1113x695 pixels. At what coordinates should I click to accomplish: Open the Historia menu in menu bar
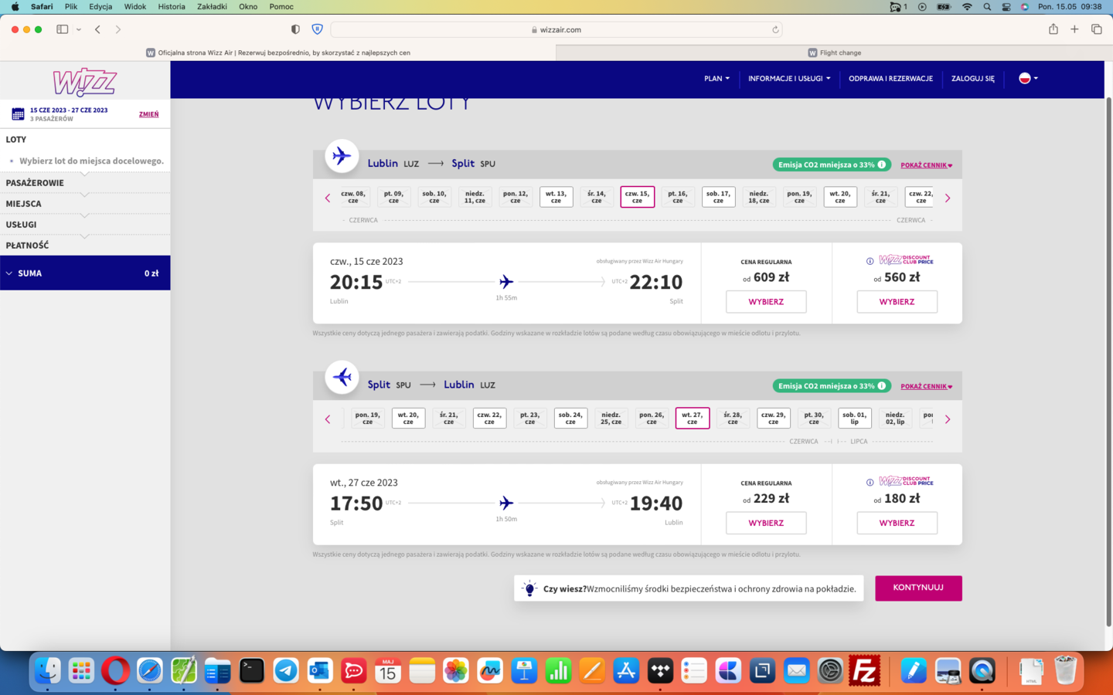point(172,6)
